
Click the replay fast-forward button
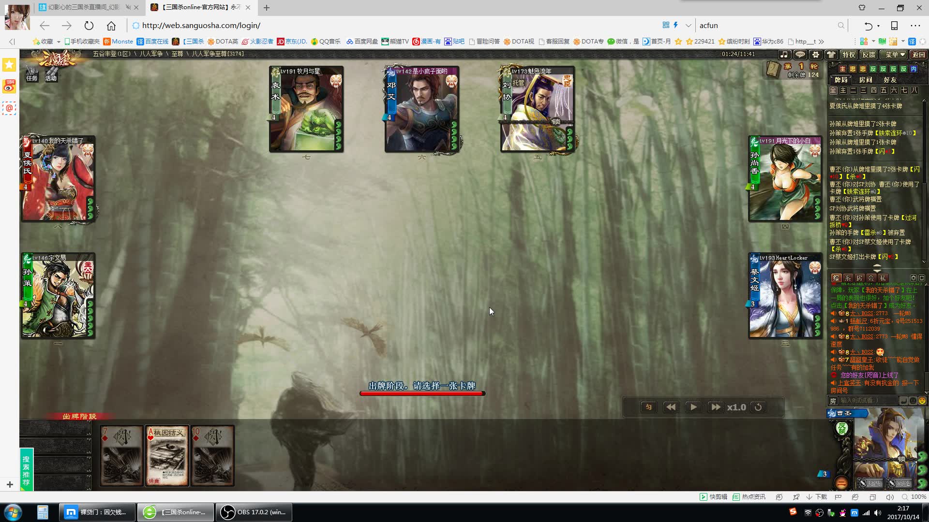click(x=715, y=407)
